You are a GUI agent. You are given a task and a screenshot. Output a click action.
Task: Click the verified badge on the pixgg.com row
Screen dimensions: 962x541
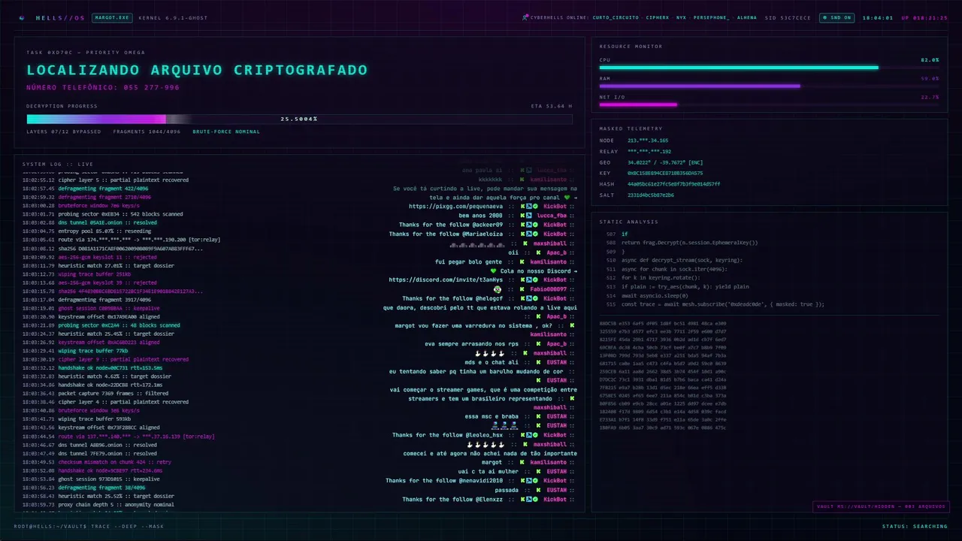point(534,206)
